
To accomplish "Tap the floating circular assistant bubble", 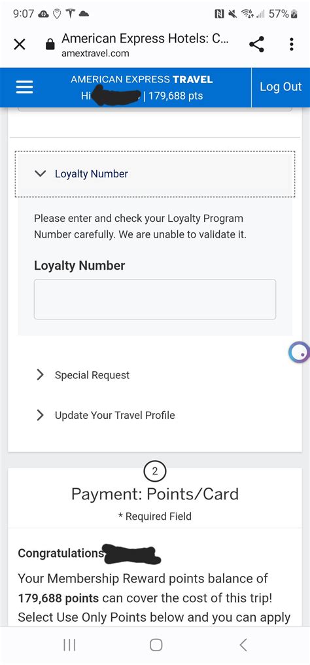I will [299, 353].
